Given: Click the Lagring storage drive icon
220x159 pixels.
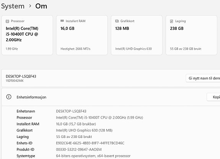Looking at the screenshot, I should pos(171,21).
